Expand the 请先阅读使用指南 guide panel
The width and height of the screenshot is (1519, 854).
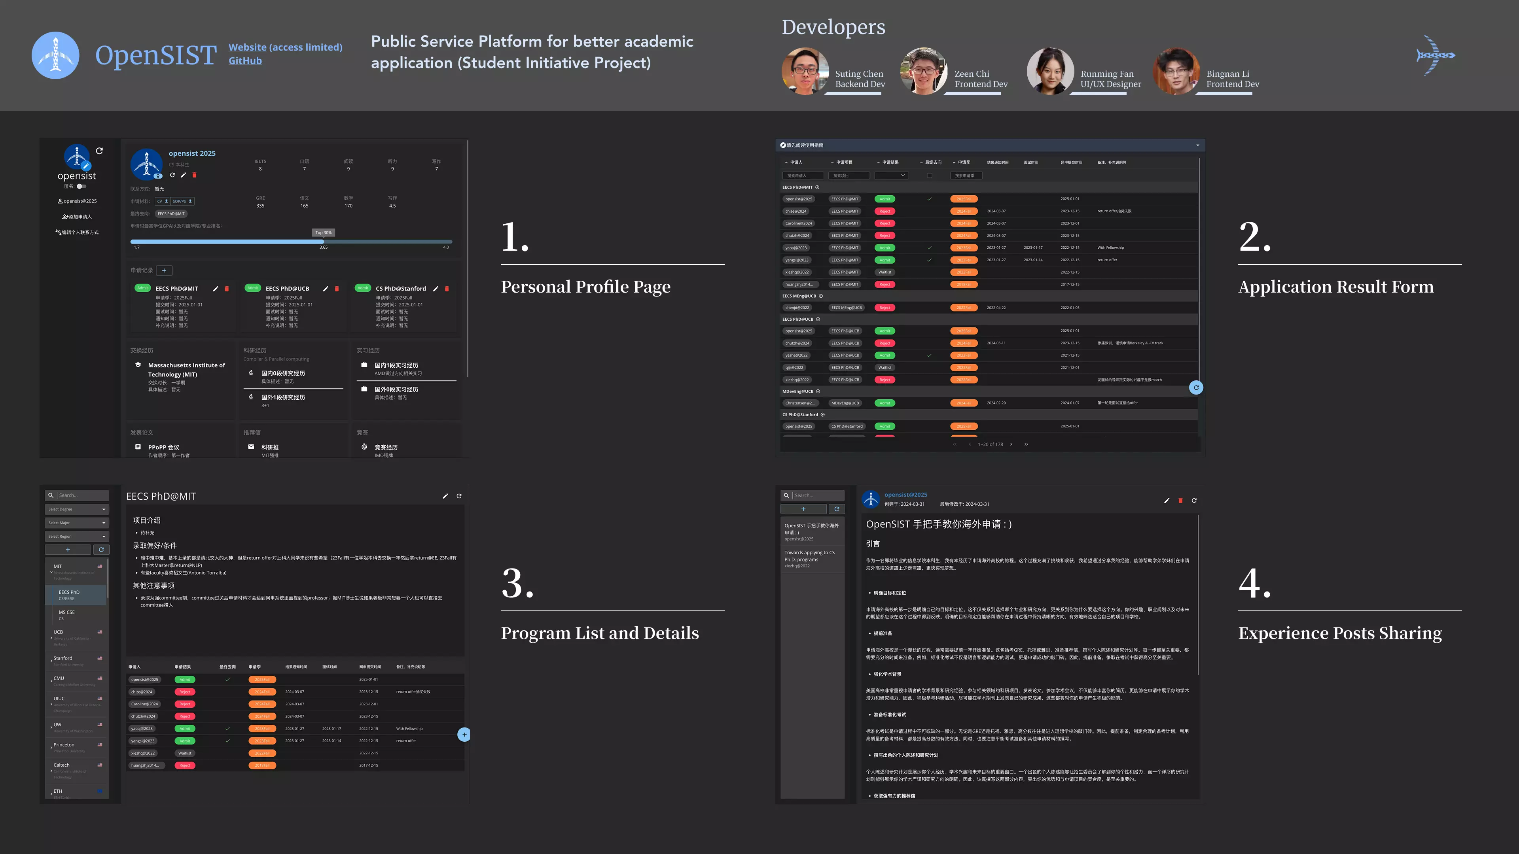[x=1198, y=145]
